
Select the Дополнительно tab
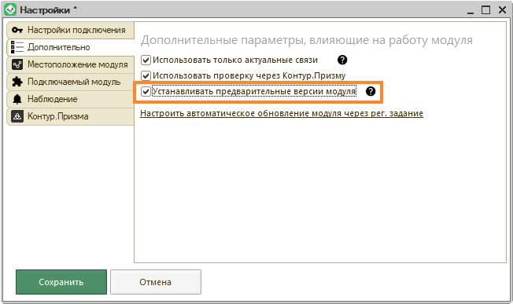70,47
